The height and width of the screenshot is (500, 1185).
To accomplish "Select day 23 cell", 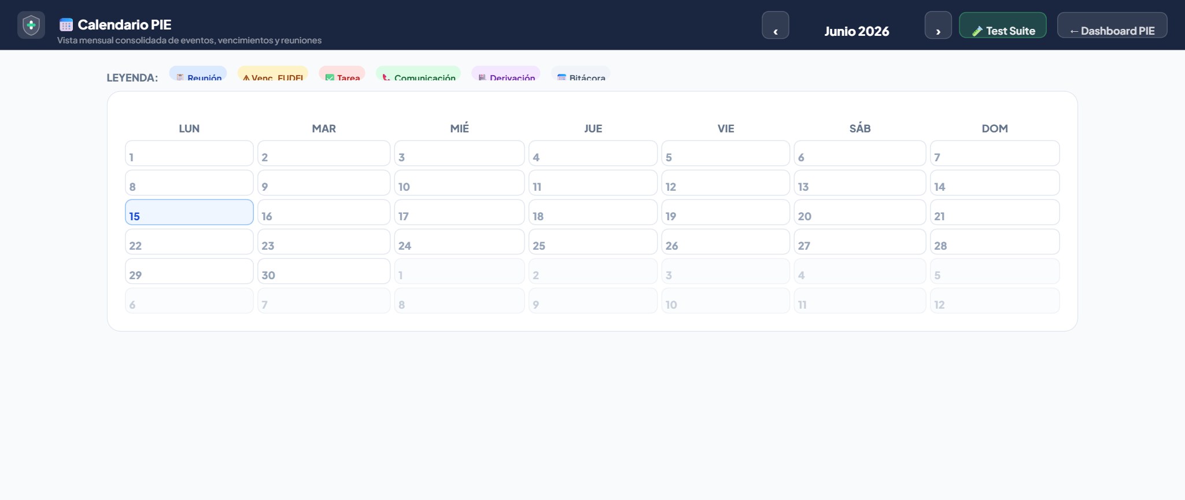I will (324, 242).
